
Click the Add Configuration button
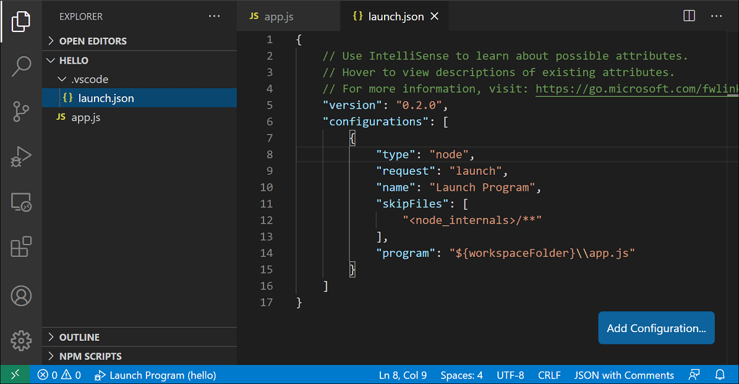(656, 328)
